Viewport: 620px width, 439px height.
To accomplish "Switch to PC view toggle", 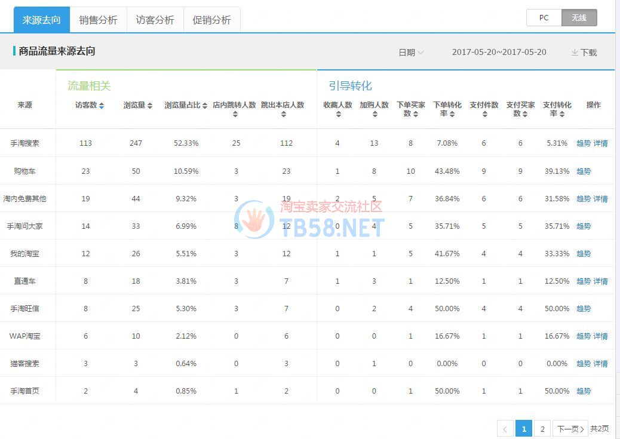I will 544,18.
